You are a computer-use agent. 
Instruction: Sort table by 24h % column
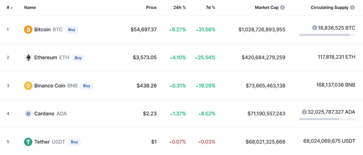(x=180, y=8)
